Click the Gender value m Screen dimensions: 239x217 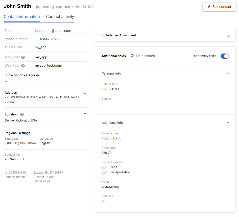[x=103, y=104]
